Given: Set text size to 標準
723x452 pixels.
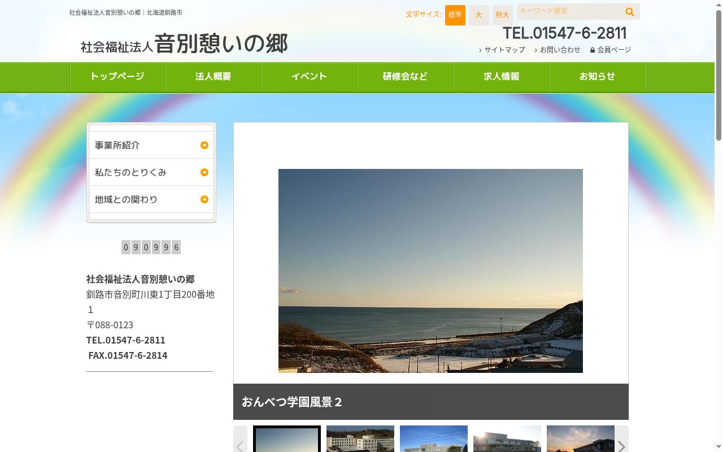Looking at the screenshot, I should 455,15.
